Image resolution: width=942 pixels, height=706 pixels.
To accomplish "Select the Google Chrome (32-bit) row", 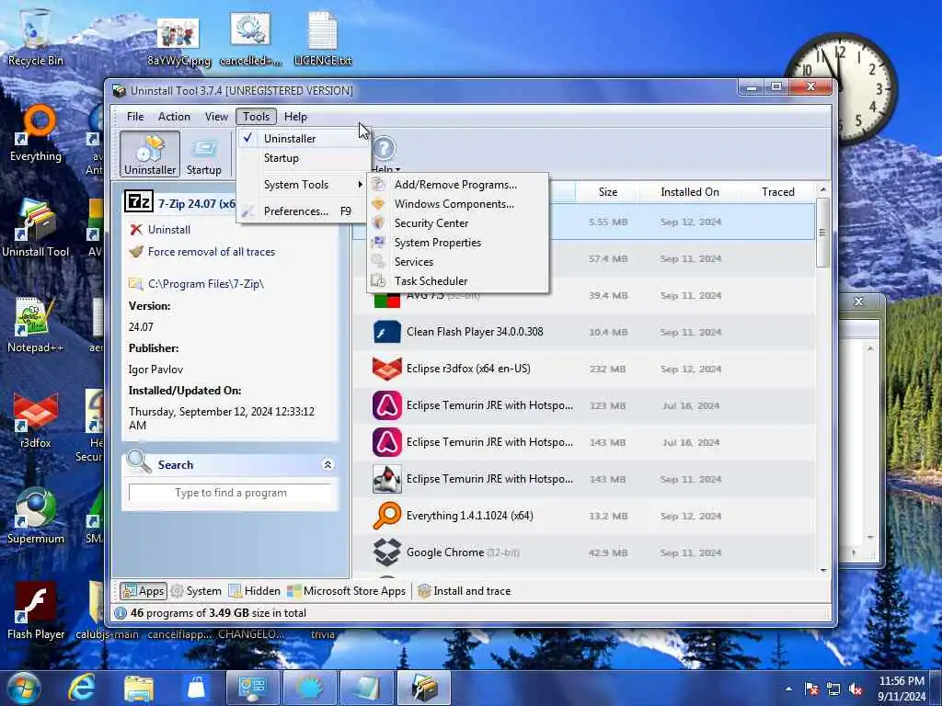I will [583, 552].
